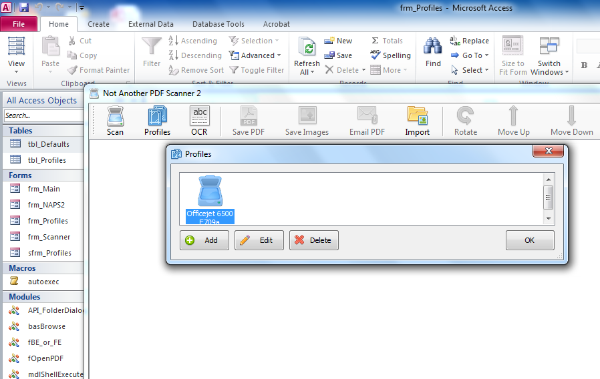Click the Add profile button
The image size is (600, 379).
(x=204, y=240)
